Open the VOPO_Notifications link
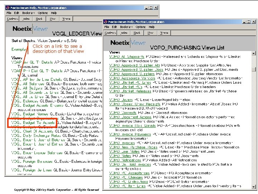 (x=125, y=160)
